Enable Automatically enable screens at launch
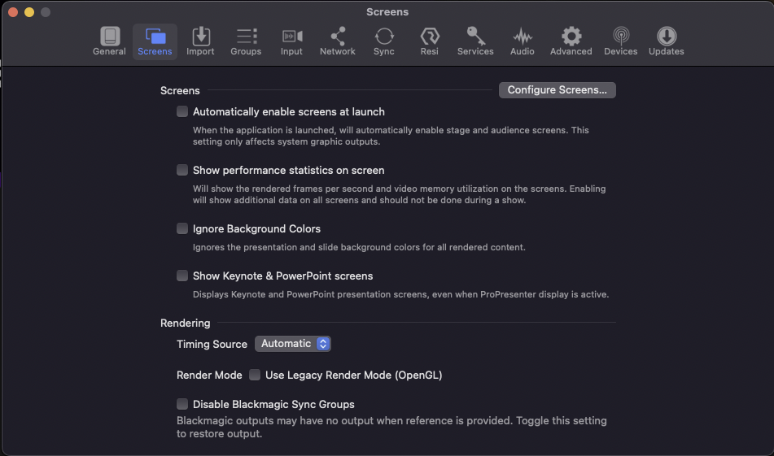Screen dimensions: 774x456 pyautogui.click(x=182, y=111)
